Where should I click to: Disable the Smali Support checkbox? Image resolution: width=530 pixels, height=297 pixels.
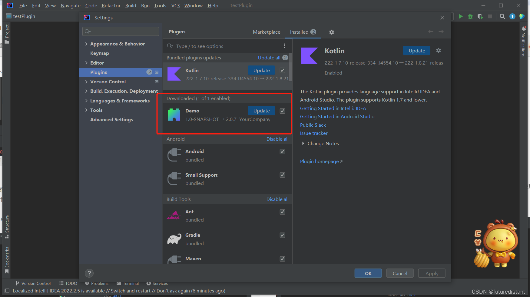click(282, 175)
